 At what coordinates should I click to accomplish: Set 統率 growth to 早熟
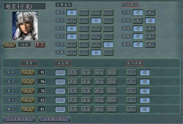[x=73, y=72]
